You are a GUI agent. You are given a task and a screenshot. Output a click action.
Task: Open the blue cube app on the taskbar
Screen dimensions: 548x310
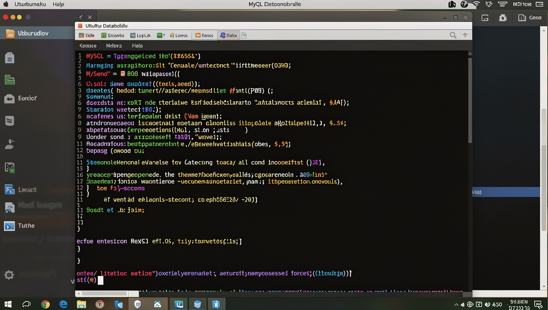click(198, 304)
